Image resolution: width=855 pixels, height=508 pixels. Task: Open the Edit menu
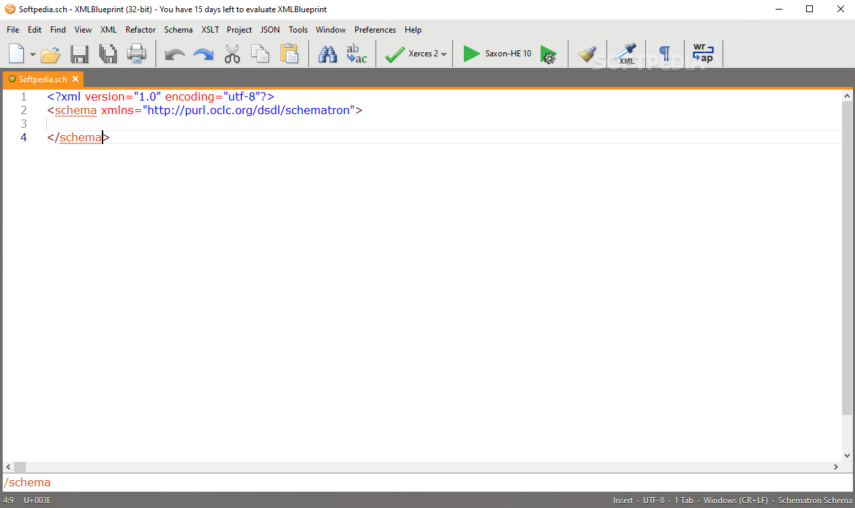tap(35, 30)
